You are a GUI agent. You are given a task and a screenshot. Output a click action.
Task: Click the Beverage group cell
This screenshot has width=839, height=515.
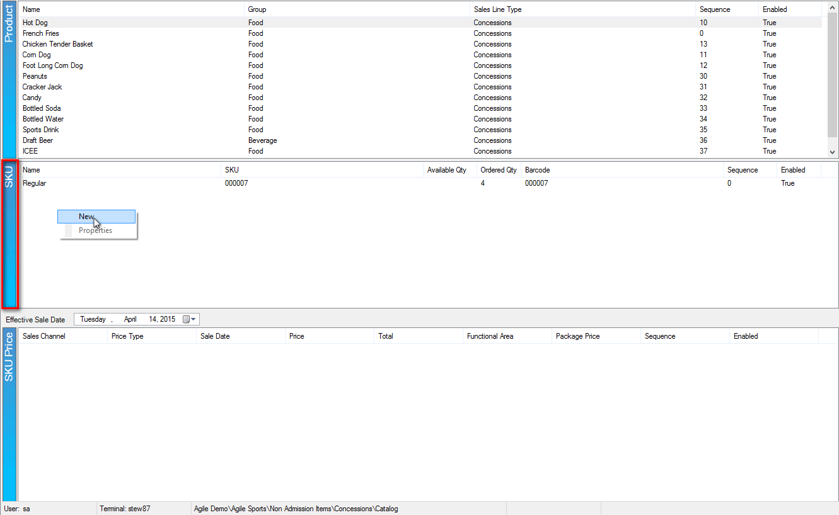262,140
